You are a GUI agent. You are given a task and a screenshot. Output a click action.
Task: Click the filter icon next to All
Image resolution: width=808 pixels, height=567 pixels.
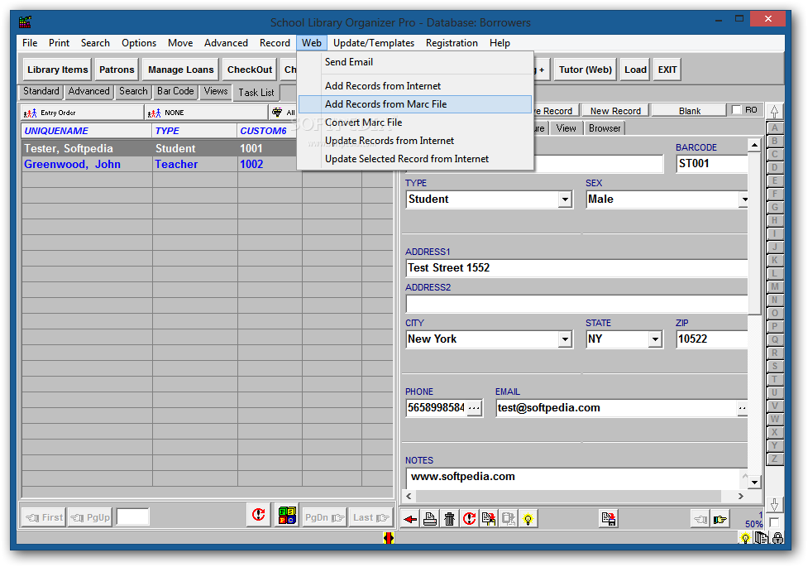[277, 112]
